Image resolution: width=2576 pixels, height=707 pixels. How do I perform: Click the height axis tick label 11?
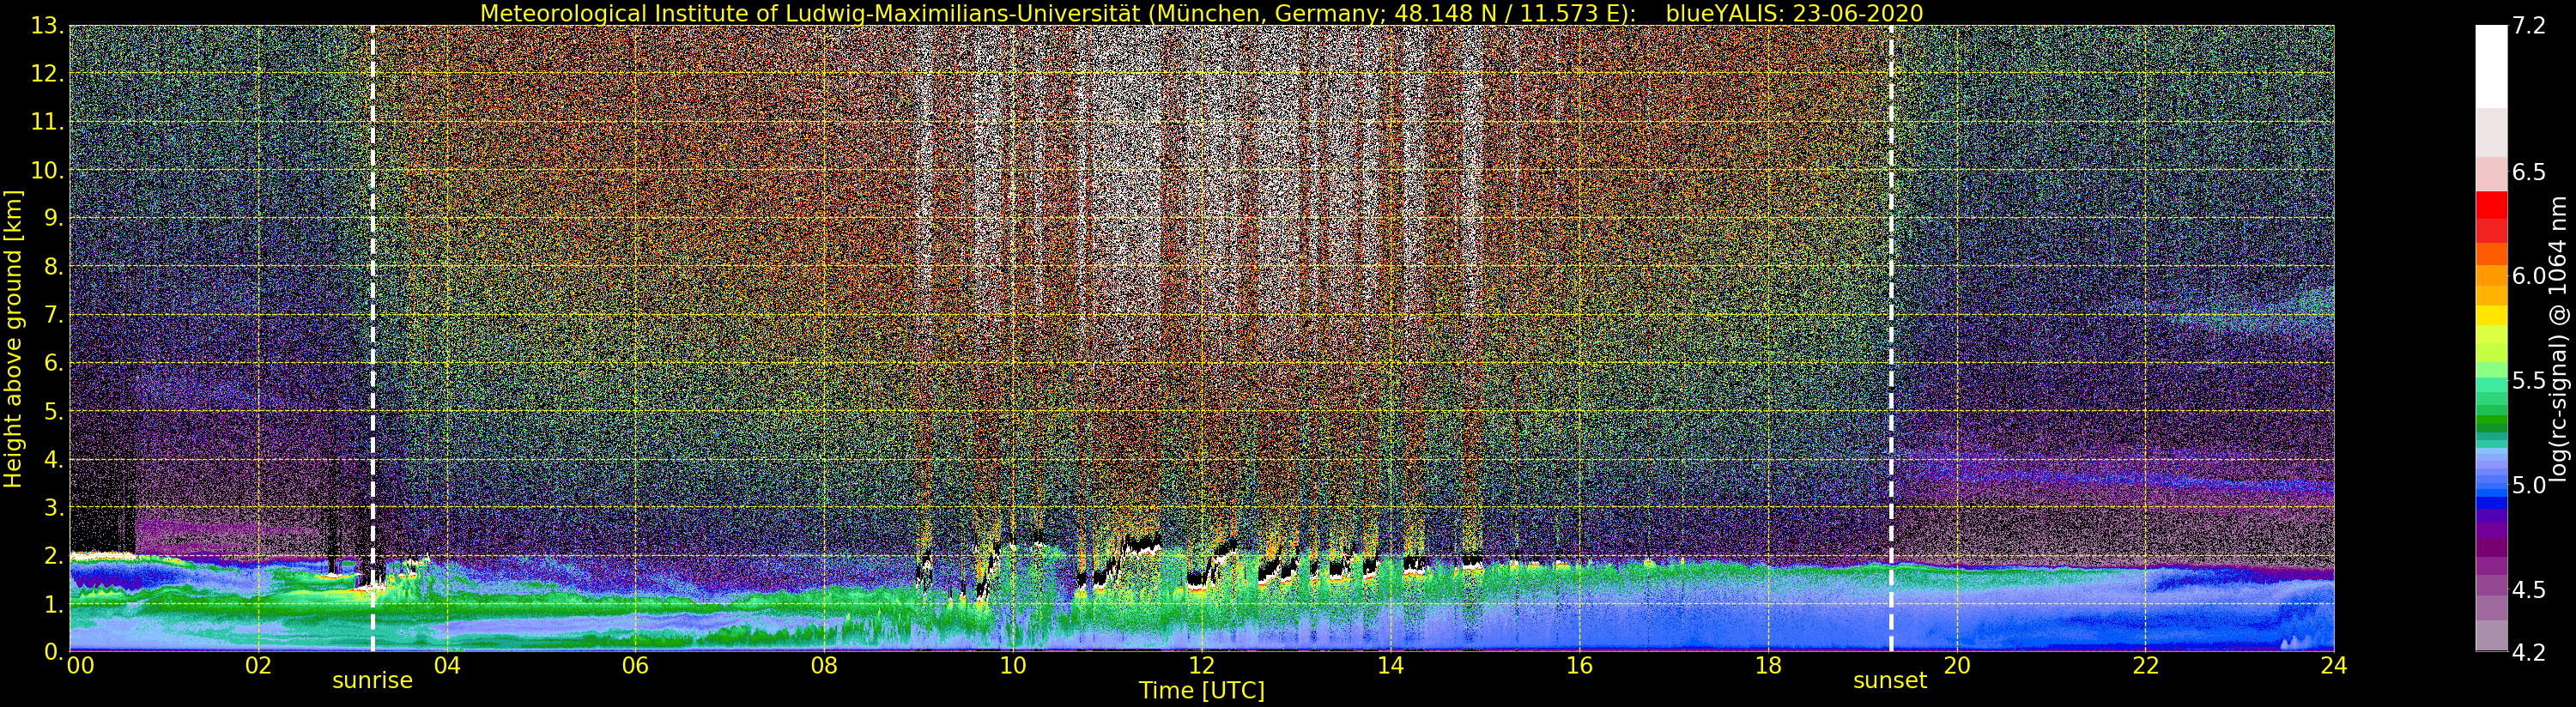click(x=47, y=122)
